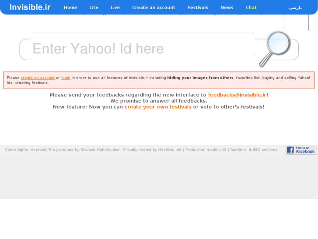Viewport: 318px width, 239px height.
Task: Open Create an account in the navbar
Action: pos(154,7)
